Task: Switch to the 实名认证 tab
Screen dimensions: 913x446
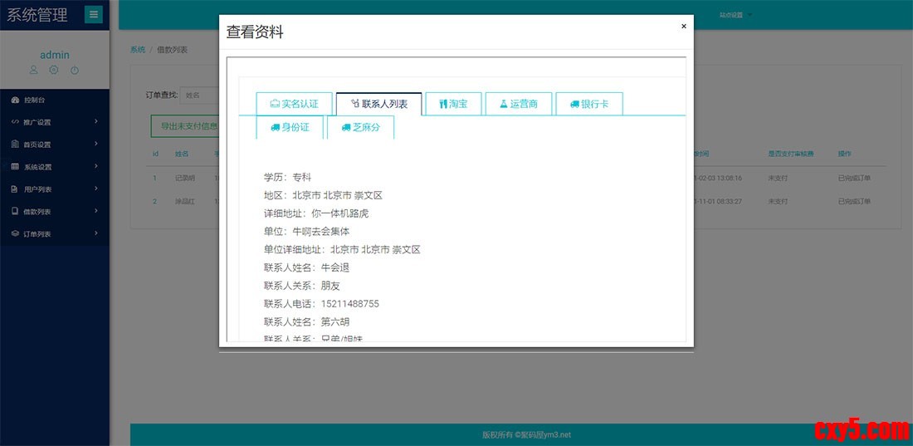Action: (294, 104)
